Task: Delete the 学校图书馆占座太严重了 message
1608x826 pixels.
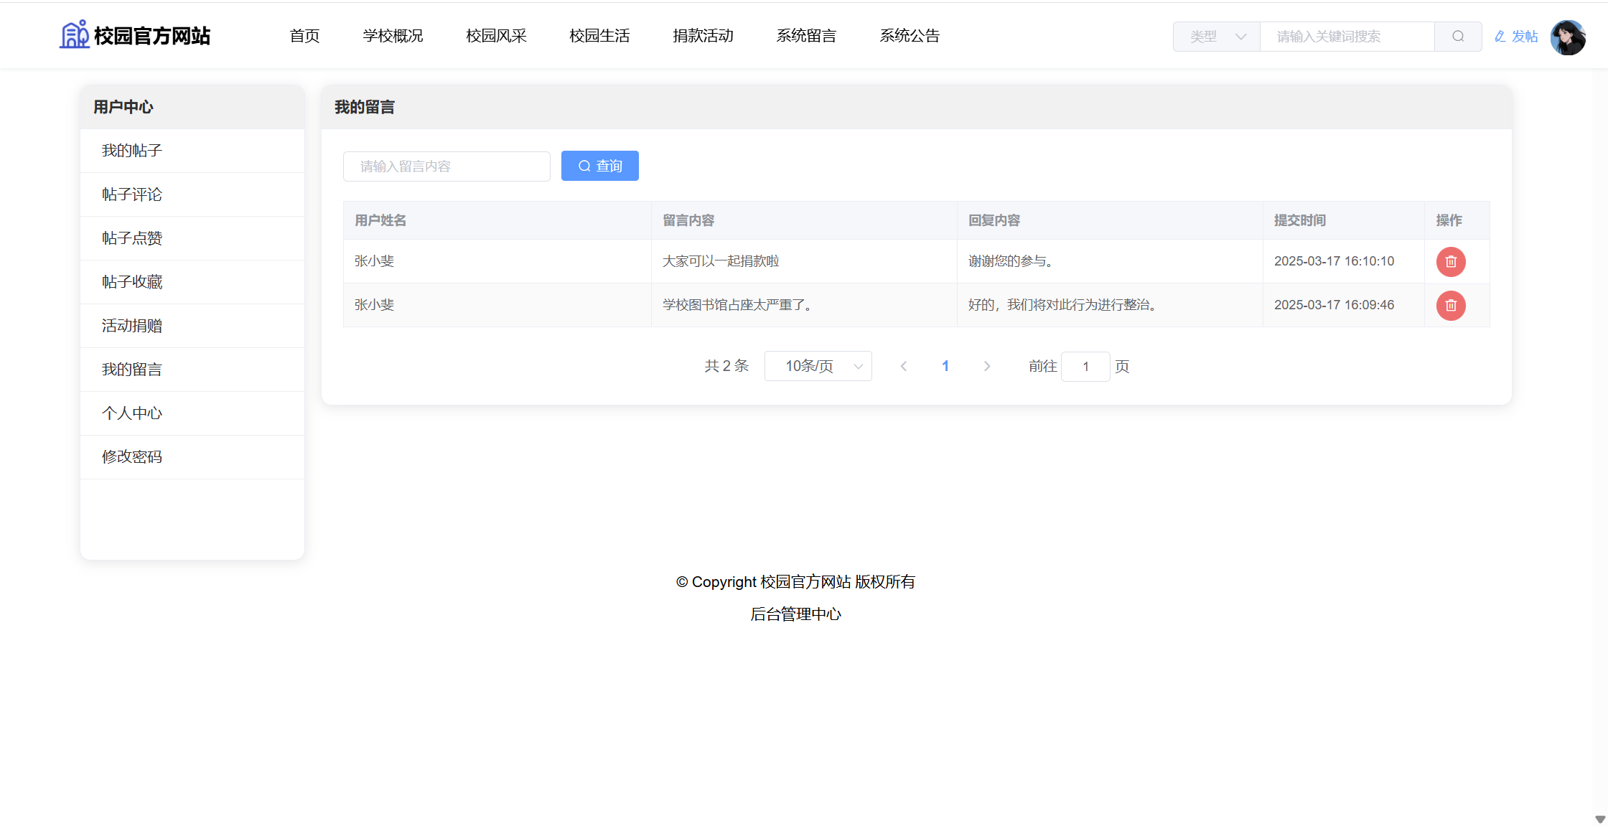Action: click(x=1450, y=306)
